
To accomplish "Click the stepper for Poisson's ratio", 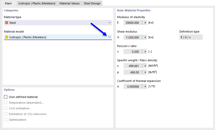I will [x=142, y=52].
